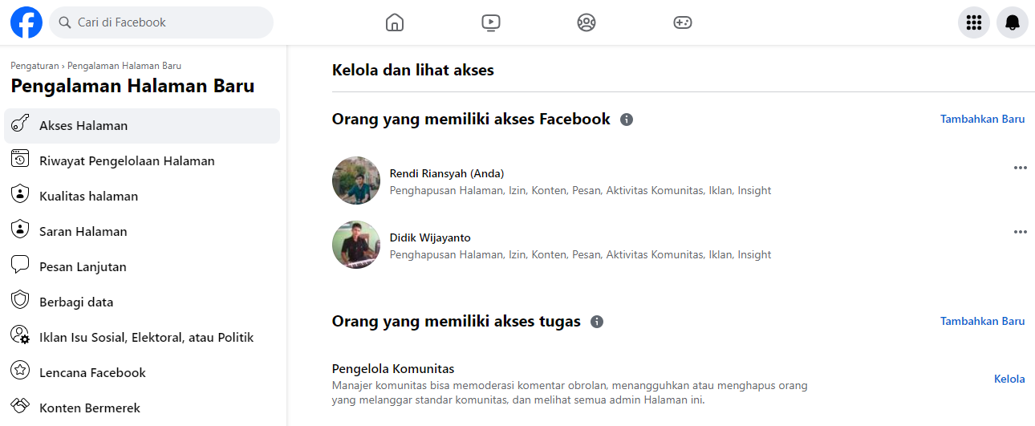Open the Watch video icon
The image size is (1035, 426).
491,22
